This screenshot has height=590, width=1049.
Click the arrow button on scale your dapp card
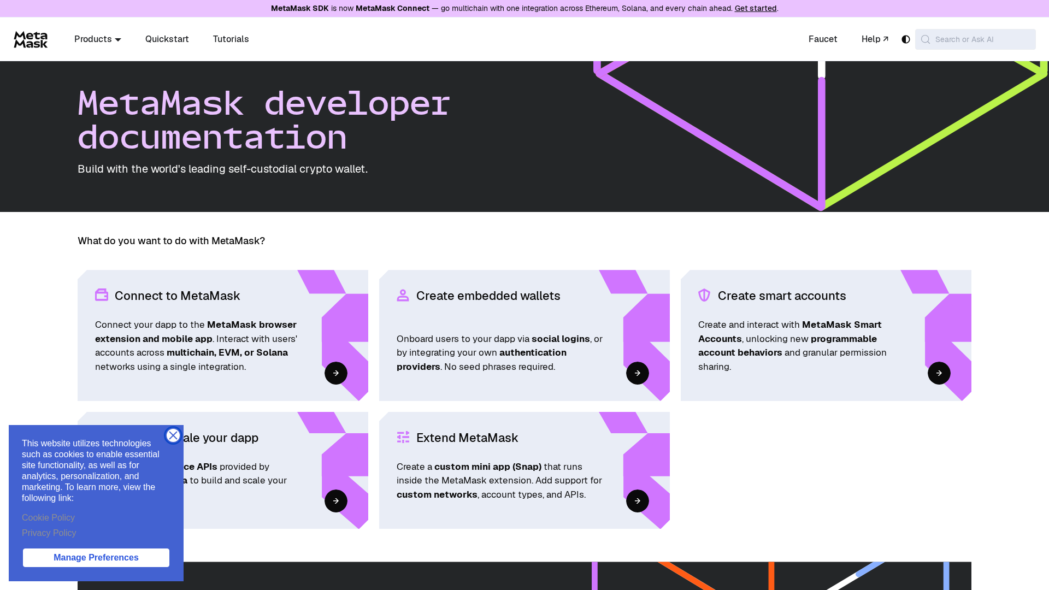tap(336, 501)
